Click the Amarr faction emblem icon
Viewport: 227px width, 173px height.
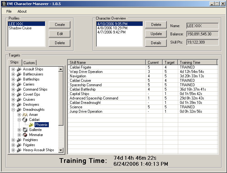coord(25,115)
